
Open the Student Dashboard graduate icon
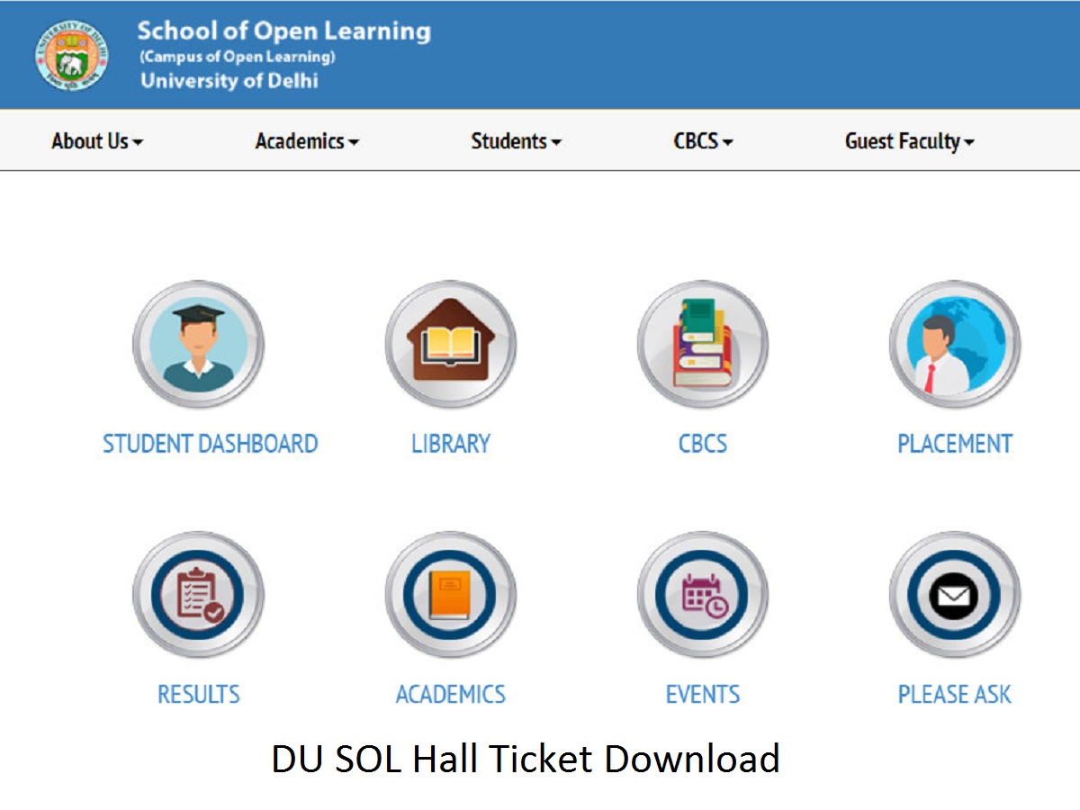[x=198, y=346]
